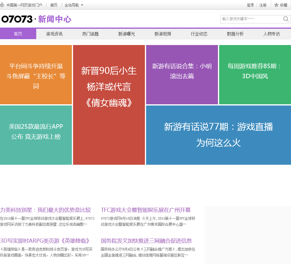This screenshot has height=264, width=291.
Task: Click the 登录 login link
Action: tap(250, 5)
